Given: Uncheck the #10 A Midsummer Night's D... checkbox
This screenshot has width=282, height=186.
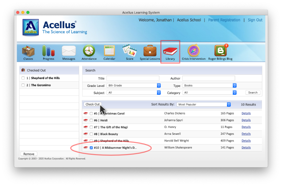Looking at the screenshot, I should click(91, 148).
